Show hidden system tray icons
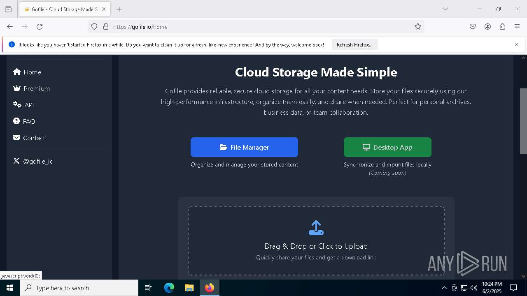 point(444,288)
